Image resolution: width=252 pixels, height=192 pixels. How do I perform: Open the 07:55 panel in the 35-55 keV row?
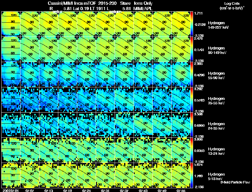point(181,100)
